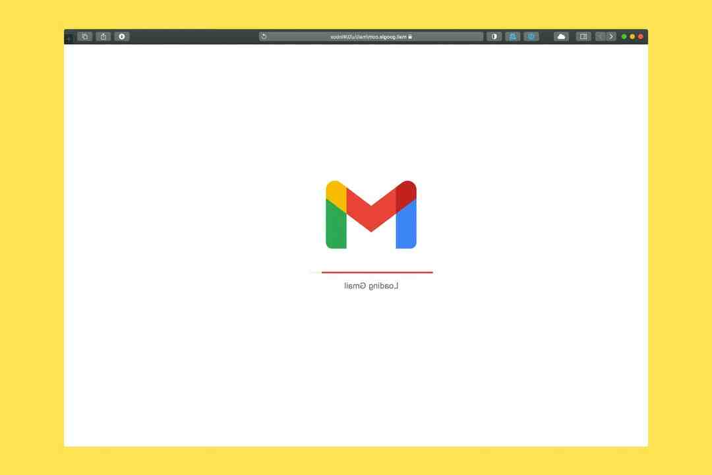Expand the forward navigation chevron
The width and height of the screenshot is (712, 475).
(x=611, y=36)
